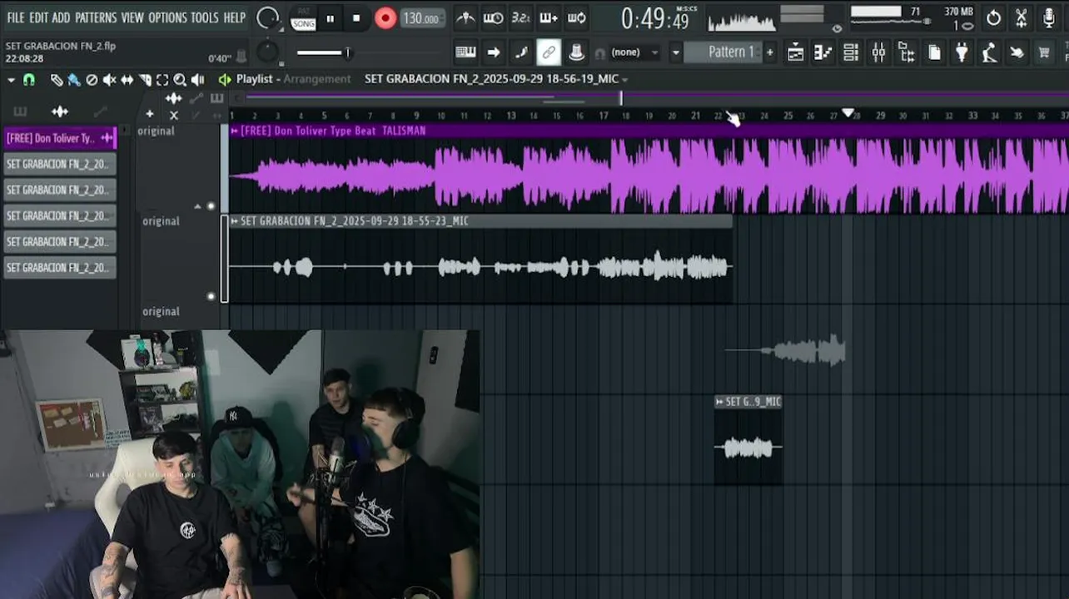Switch between PAT and SONG mode

point(303,19)
